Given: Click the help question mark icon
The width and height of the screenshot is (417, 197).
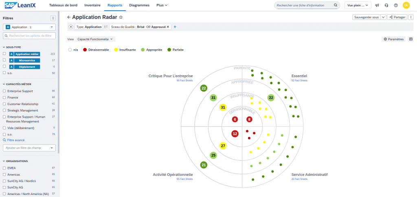Looking at the screenshot, I should coord(395,5).
